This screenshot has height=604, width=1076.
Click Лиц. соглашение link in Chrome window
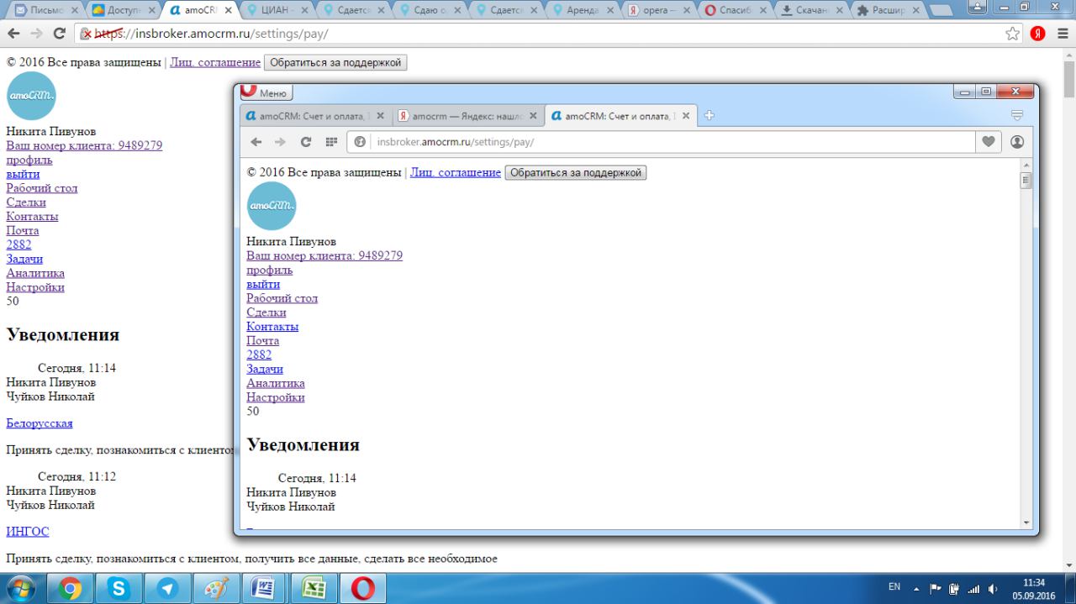[x=215, y=63]
